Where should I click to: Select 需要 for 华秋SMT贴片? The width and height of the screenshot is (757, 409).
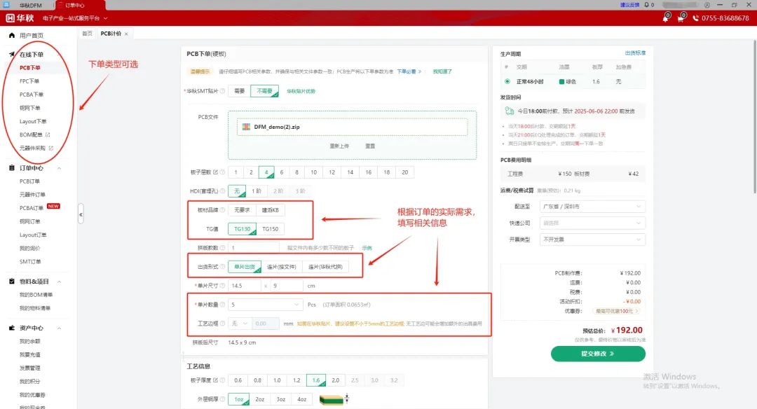pos(240,90)
